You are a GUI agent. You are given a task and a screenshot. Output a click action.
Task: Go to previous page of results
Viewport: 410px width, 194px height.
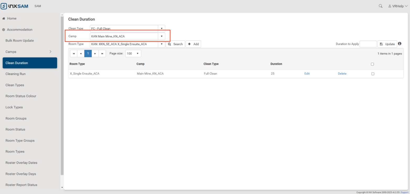(x=81, y=53)
